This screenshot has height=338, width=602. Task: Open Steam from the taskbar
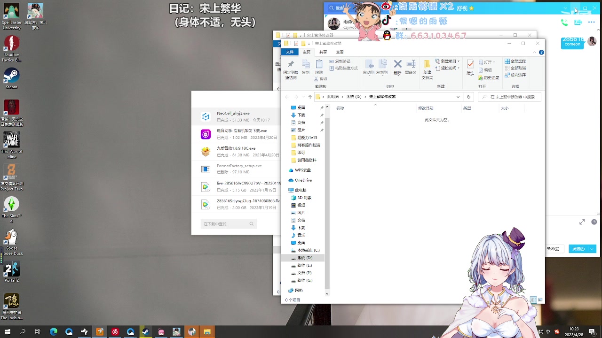[x=145, y=332]
